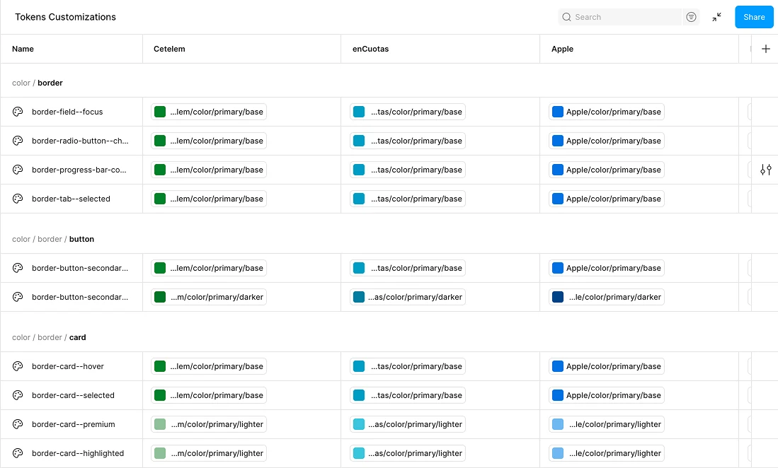Open Apple lighter value chip for border-card--premium
778x468 pixels.
[607, 424]
